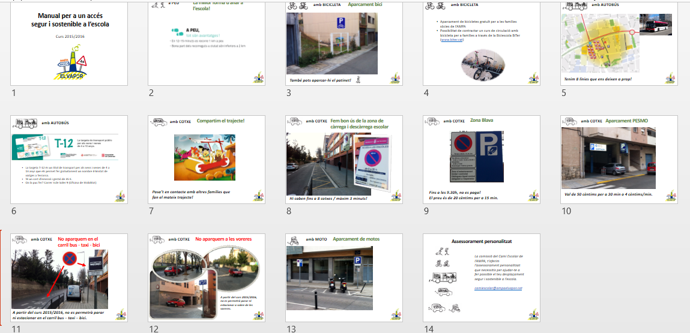
Task: Open the 'Aparcament PESMO' slide thumbnail
Action: [619, 160]
